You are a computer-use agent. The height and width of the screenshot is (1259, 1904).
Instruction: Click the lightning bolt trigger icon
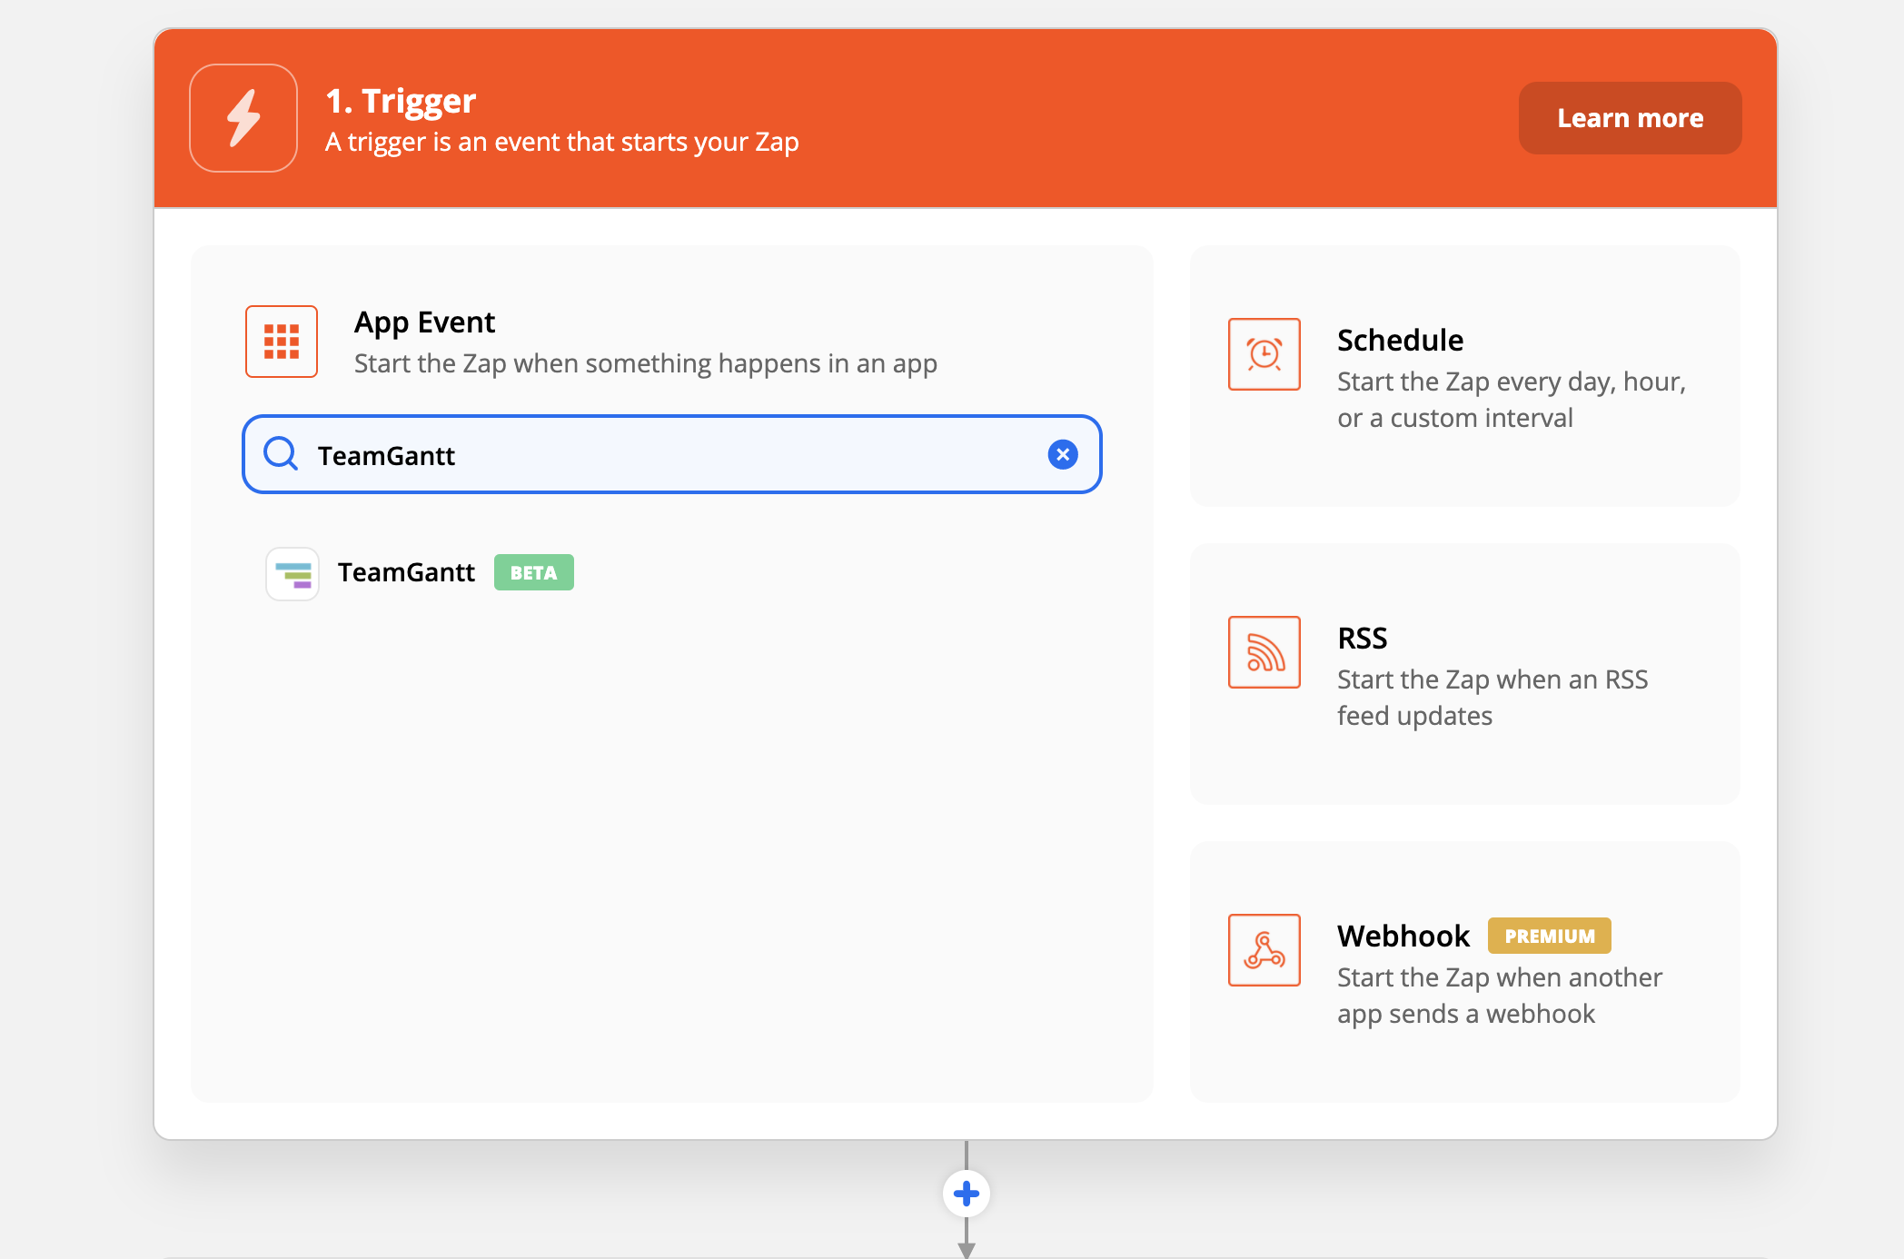pyautogui.click(x=243, y=117)
